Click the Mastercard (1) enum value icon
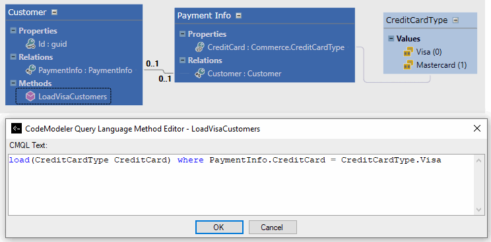Viewport: 491px width, 242px height. coord(408,65)
